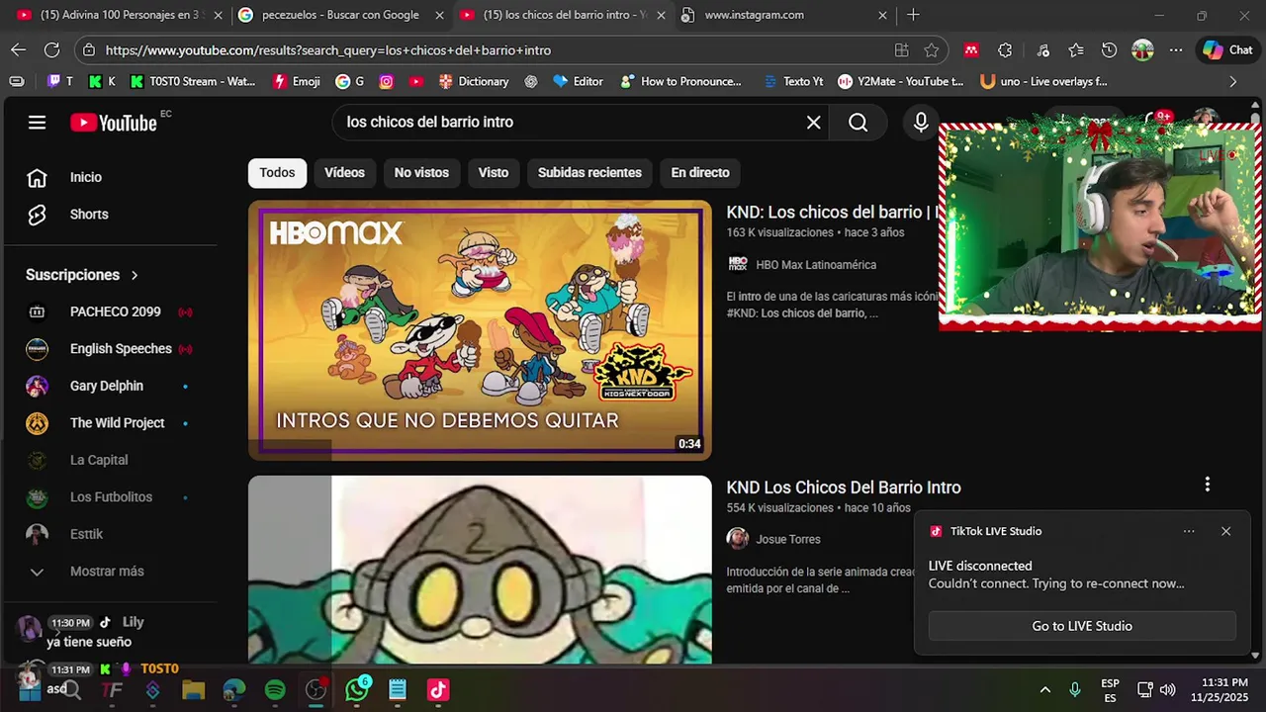Click the browser address bar URL

328,50
